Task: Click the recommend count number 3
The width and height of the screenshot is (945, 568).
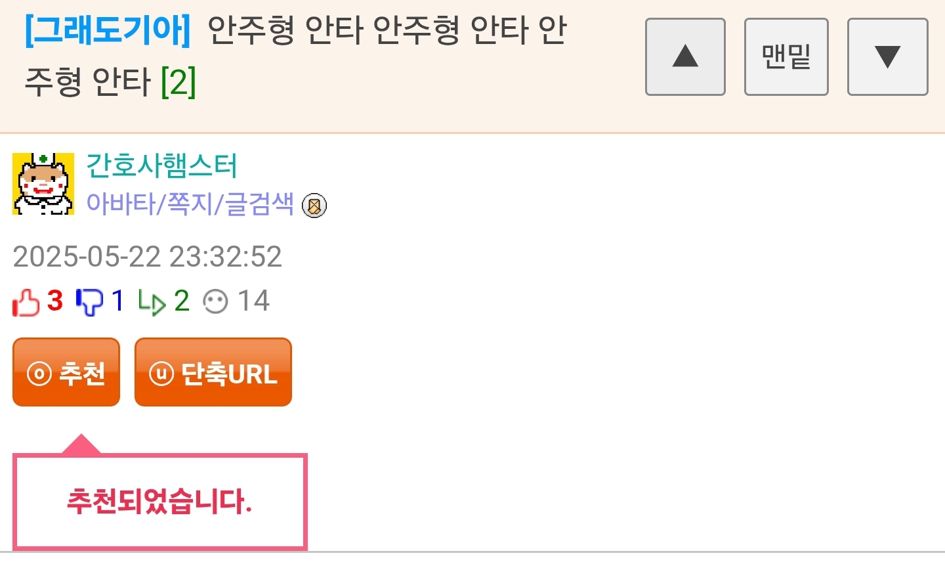Action: [55, 301]
